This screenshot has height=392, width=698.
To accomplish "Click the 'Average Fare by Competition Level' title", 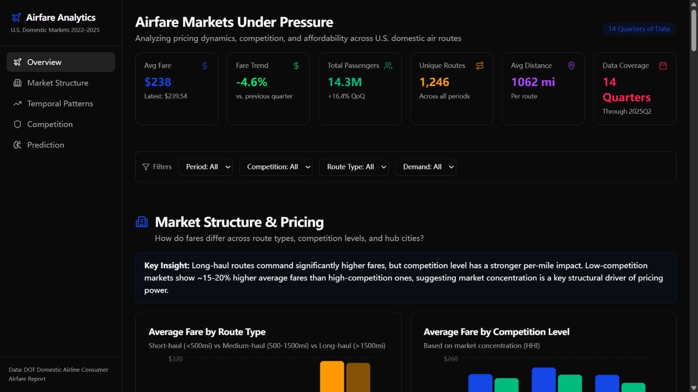I will (496, 332).
